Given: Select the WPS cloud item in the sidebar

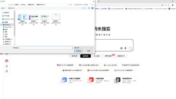Looking at the screenshot, I should click(x=7, y=16).
